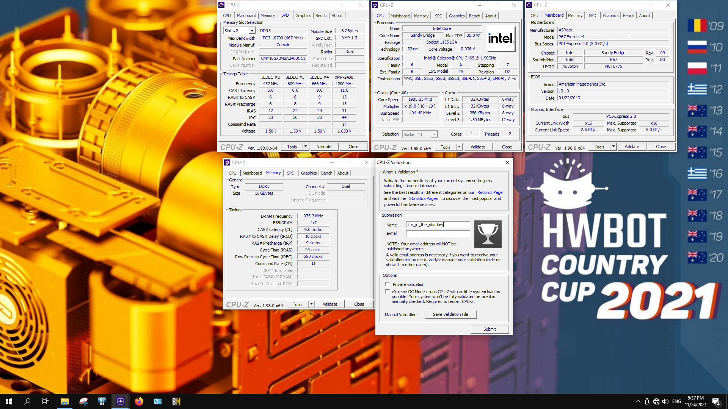Switch to Graphics tab in the CPU window
The width and height of the screenshot is (728, 409).
coord(457,16)
